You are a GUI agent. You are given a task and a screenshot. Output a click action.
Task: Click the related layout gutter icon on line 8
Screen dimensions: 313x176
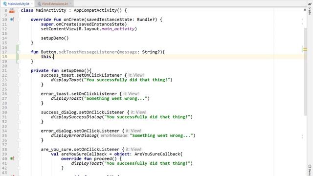(12, 10)
